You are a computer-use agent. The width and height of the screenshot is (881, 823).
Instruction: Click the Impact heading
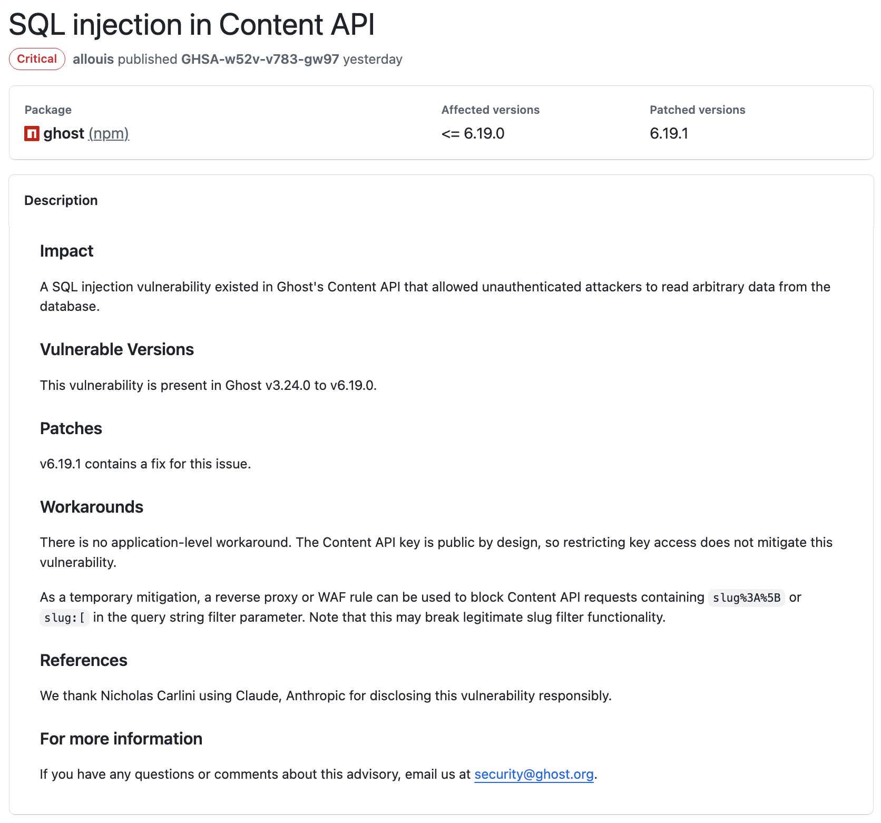66,251
